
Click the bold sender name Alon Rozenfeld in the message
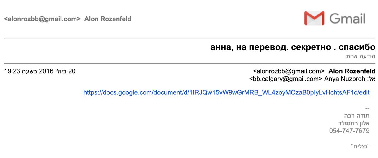tap(352, 71)
